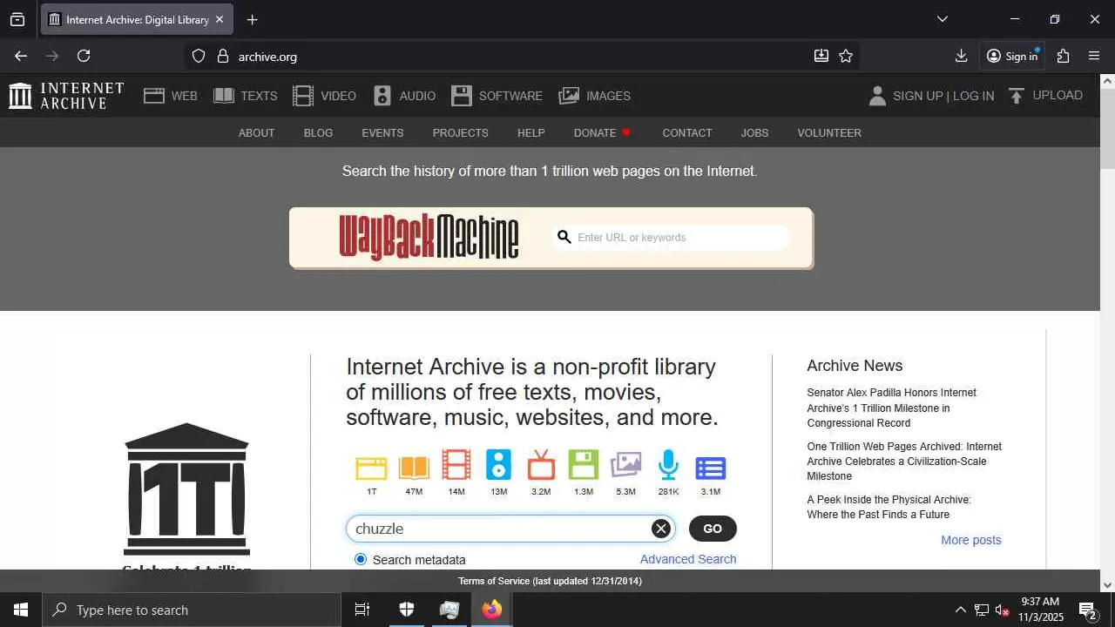Go back to the previous page

coord(21,56)
